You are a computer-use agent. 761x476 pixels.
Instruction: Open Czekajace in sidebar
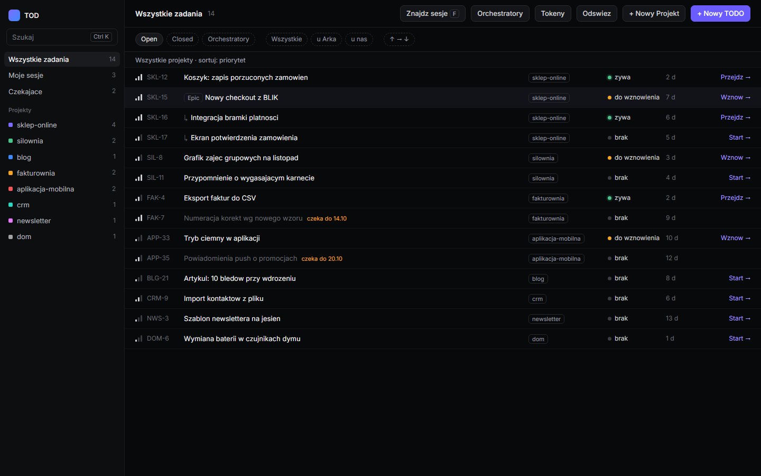[x=62, y=91]
